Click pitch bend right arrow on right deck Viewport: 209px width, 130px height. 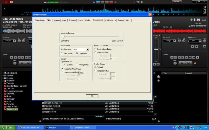(158, 64)
